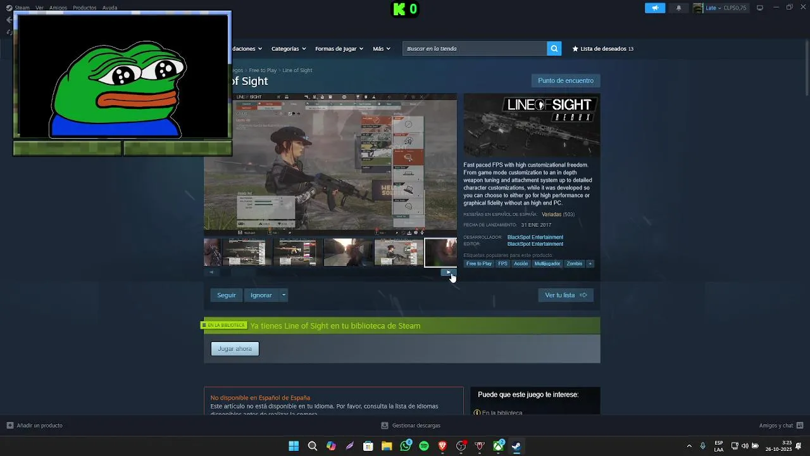Viewport: 810px width, 456px height.
Task: Open Windows taskbar search
Action: [312, 446]
